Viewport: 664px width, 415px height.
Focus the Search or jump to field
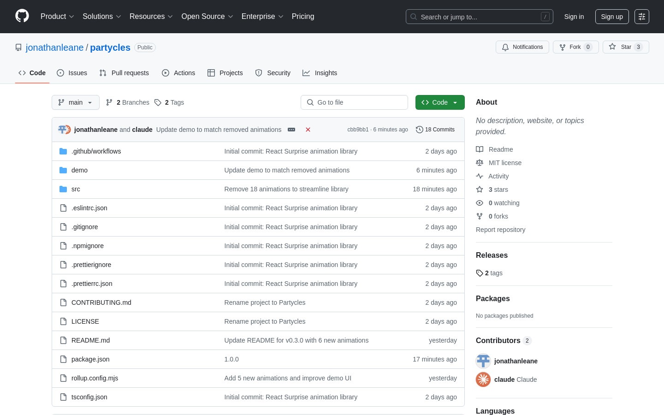480,17
